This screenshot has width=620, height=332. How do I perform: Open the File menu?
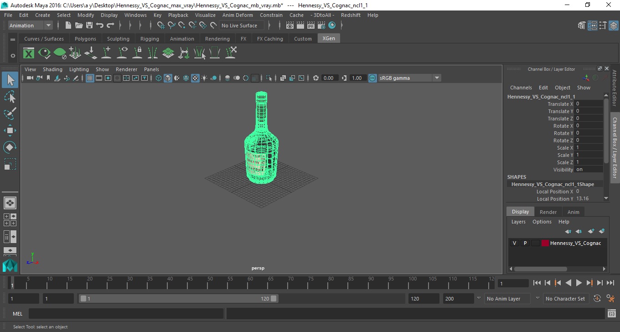[8, 15]
